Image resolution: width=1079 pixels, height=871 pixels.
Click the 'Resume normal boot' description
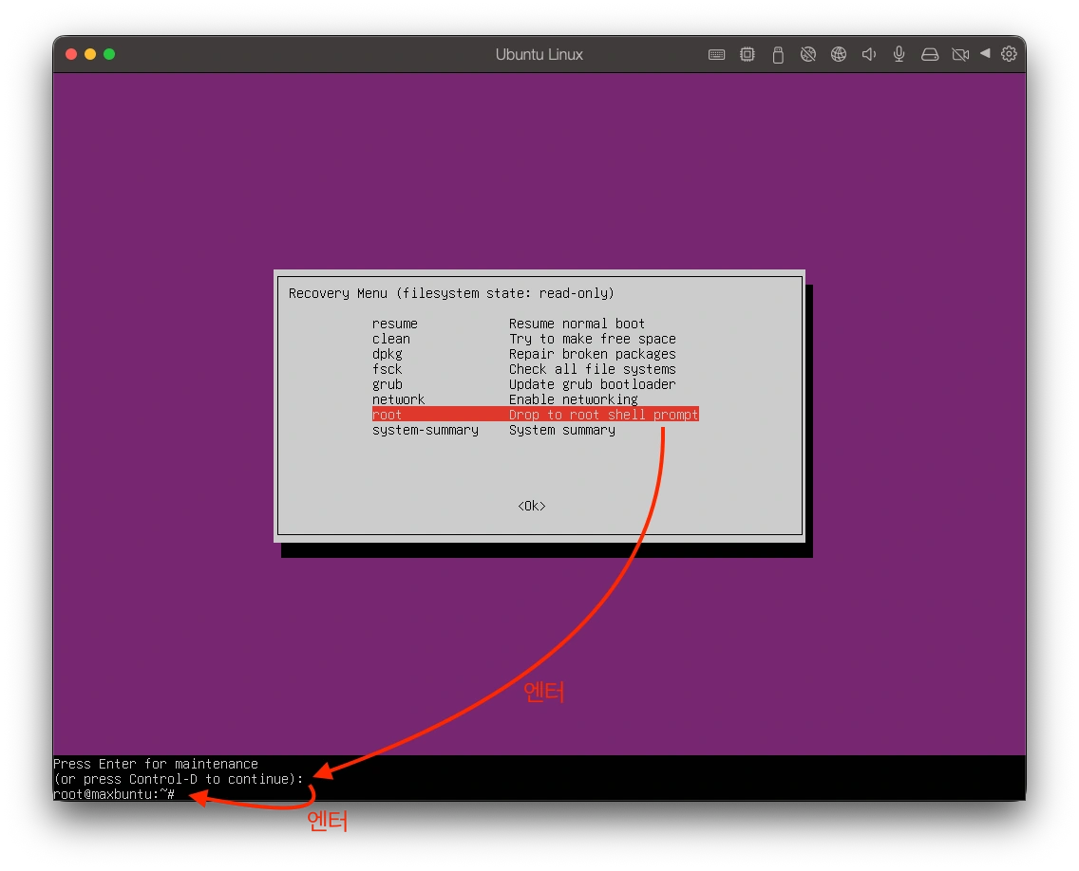coord(577,324)
